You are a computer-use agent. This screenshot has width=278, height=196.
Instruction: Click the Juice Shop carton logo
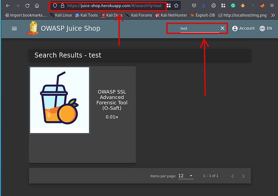(33, 28)
